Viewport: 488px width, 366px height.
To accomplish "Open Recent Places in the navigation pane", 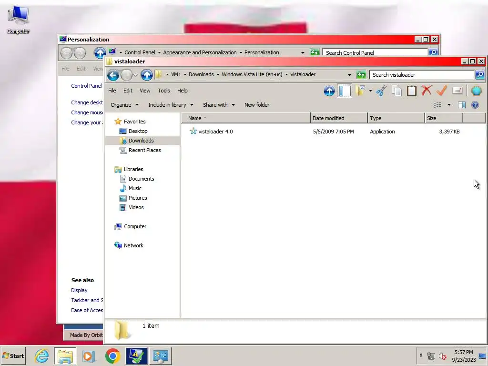I will coord(140,150).
